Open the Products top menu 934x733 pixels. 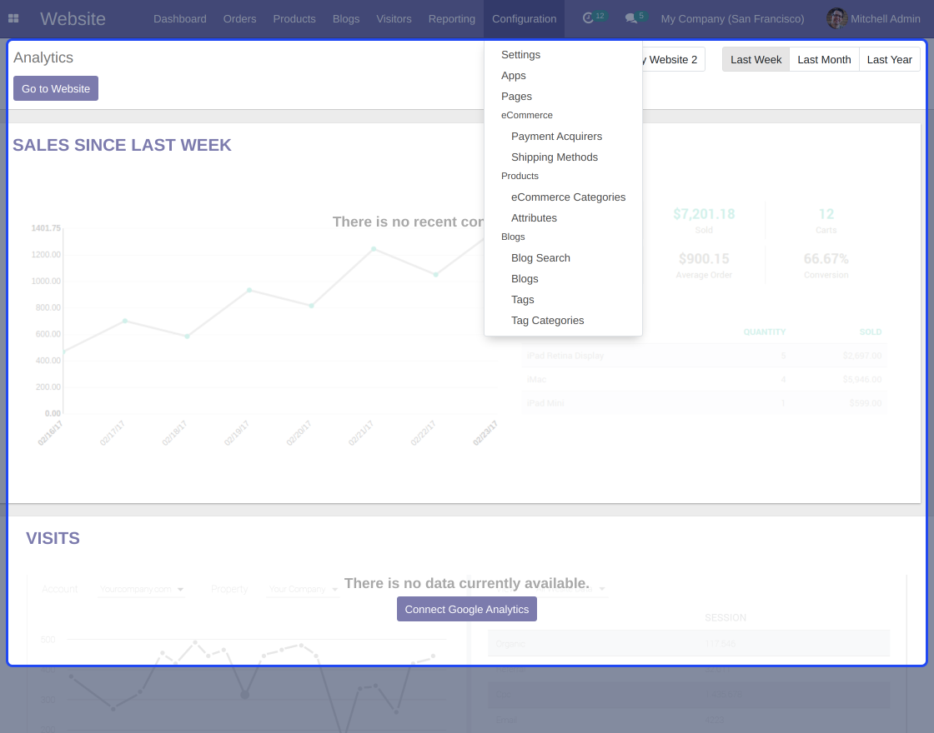coord(294,18)
